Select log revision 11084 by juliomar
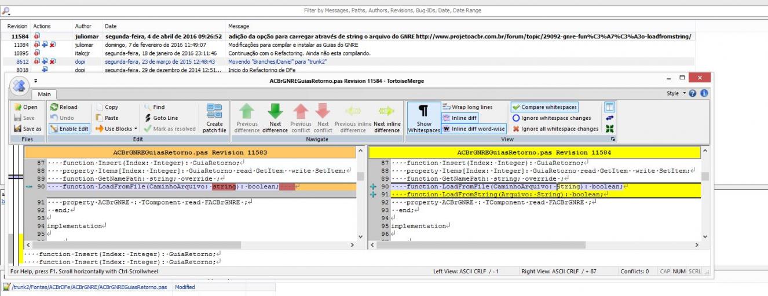 [x=384, y=44]
